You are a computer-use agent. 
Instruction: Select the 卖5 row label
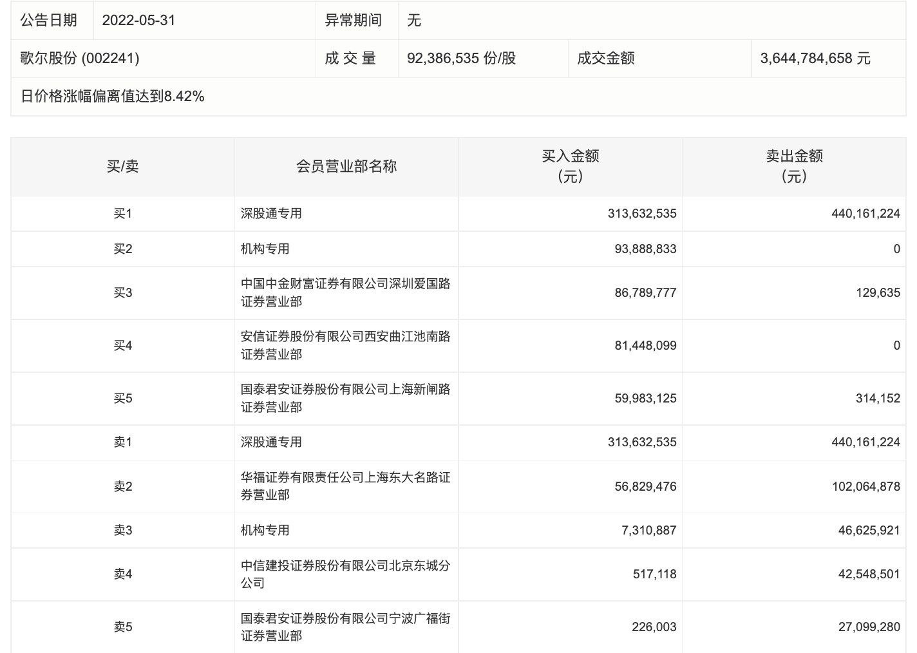click(x=122, y=627)
